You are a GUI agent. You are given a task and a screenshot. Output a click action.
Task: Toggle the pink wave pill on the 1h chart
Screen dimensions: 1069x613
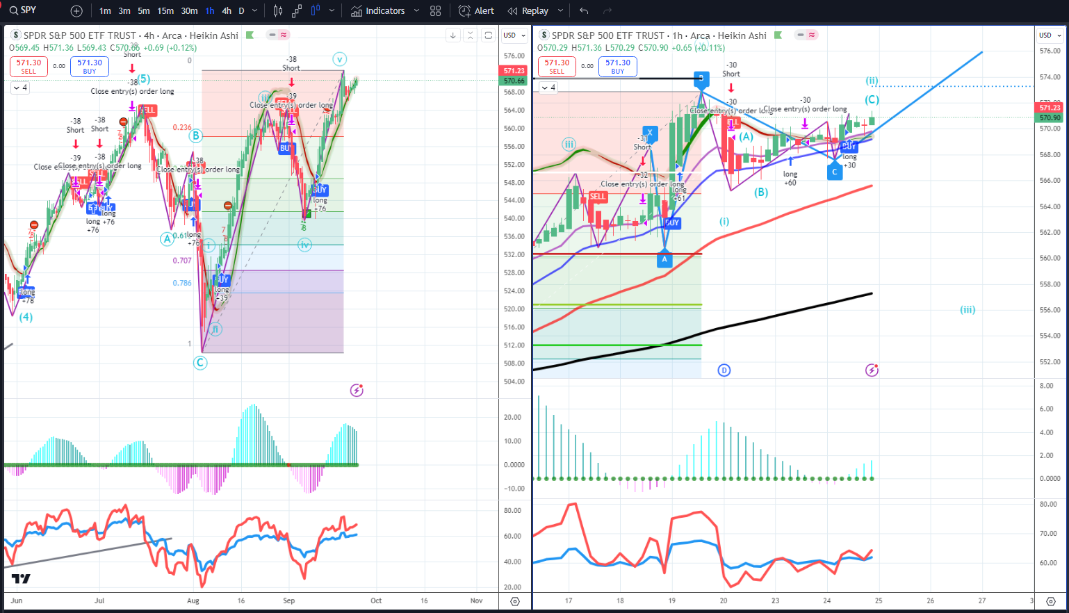(812, 35)
